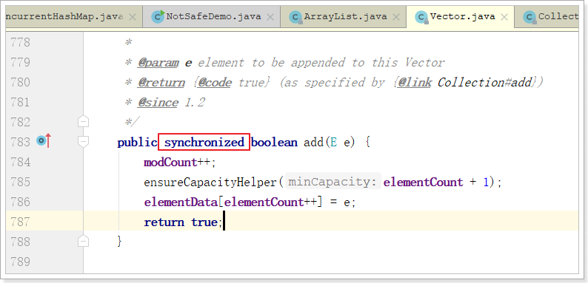Close the ArrayList.java tab
This screenshot has height=283, width=588.
[395, 17]
